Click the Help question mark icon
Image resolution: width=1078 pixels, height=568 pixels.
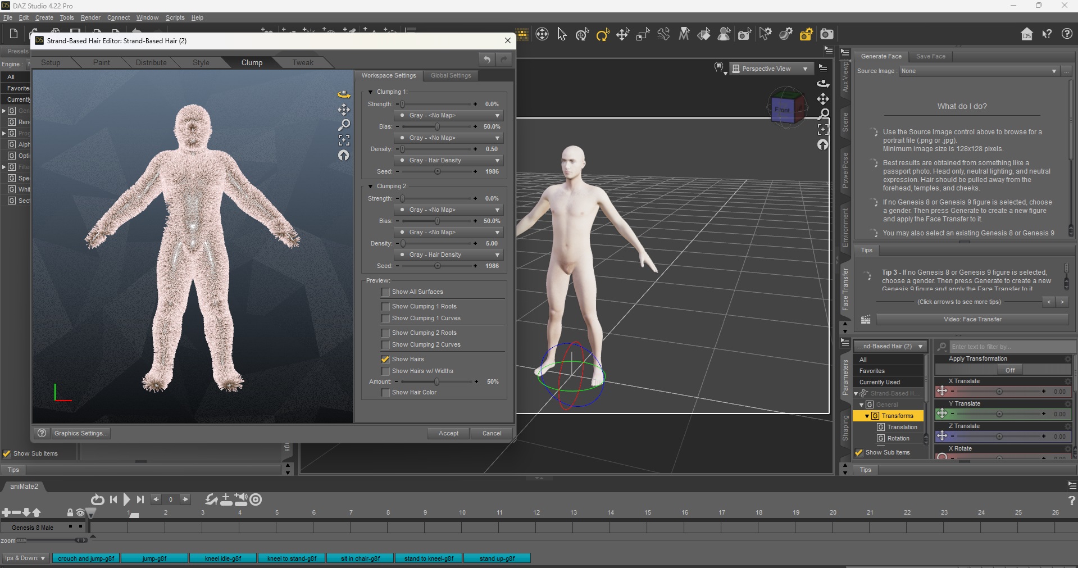pyautogui.click(x=1067, y=34)
